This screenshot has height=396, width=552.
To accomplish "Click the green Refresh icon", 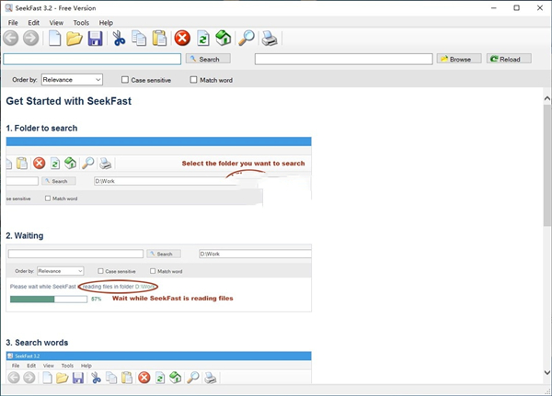I will [202, 38].
